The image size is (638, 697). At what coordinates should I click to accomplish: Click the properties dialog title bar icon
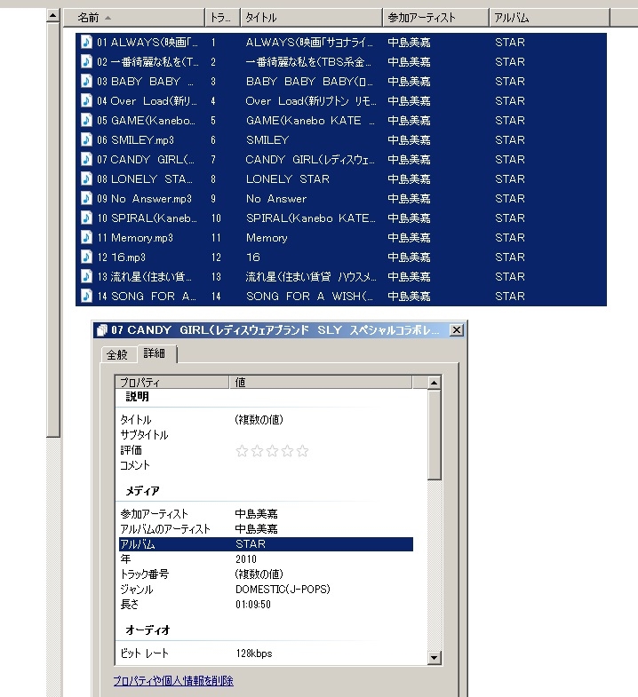[102, 330]
